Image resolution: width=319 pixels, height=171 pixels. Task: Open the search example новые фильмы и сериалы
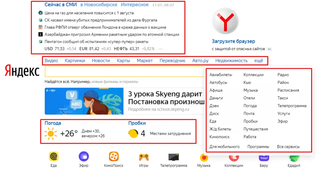click(115, 82)
